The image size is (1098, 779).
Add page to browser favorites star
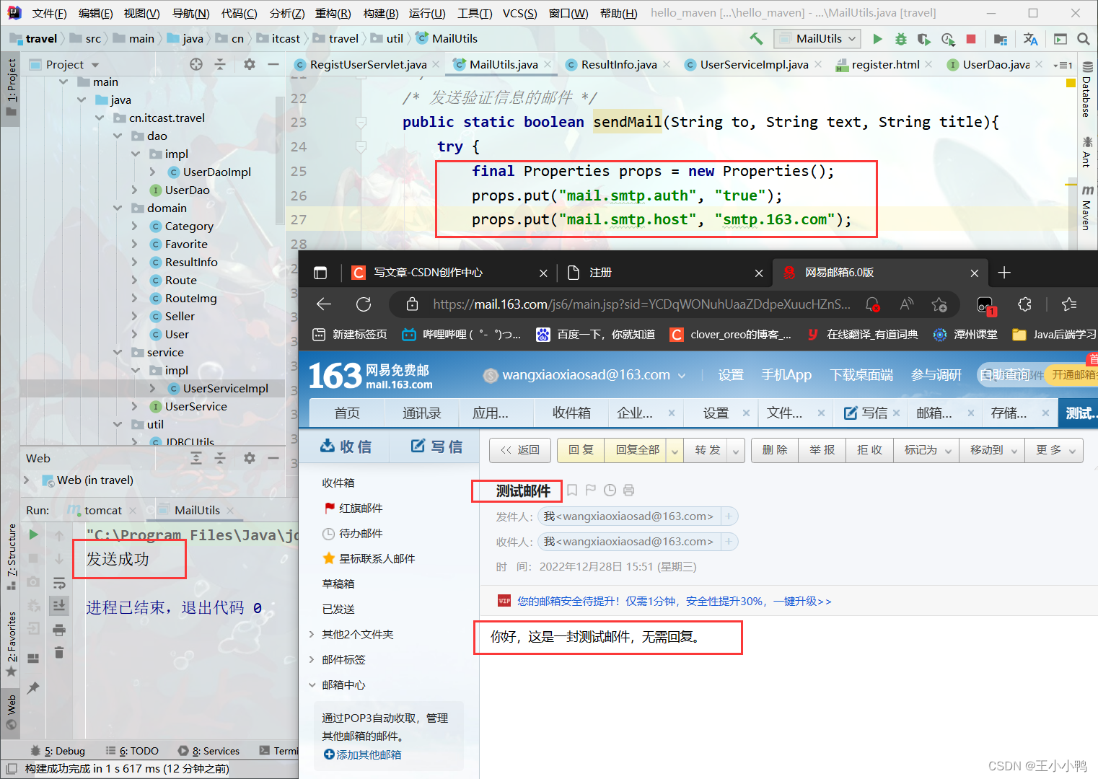click(939, 304)
